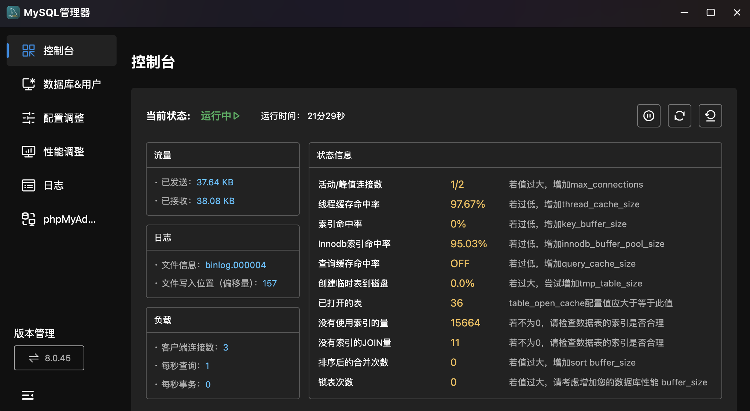This screenshot has width=750, height=411.
Task: Click the 索引命中率 label
Action: [x=340, y=224]
